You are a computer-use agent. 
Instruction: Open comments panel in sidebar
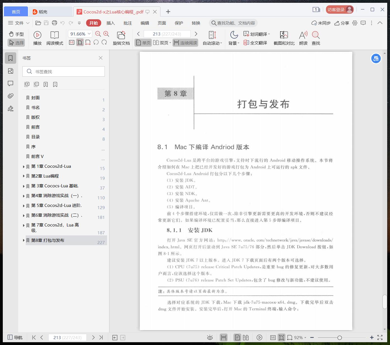tap(10, 83)
